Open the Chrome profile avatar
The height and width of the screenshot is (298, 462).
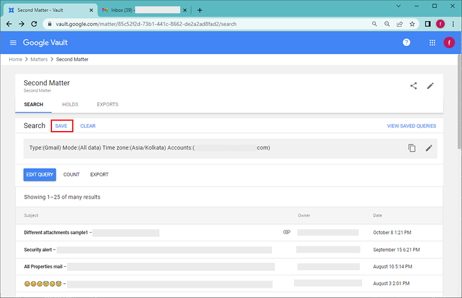pos(441,24)
